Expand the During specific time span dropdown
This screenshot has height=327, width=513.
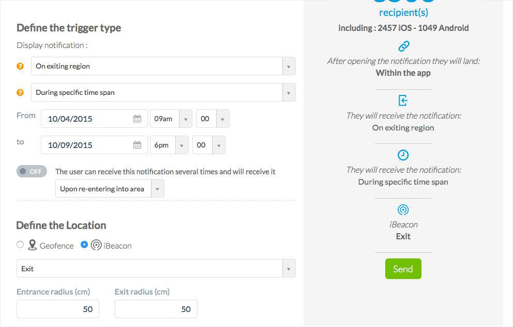pyautogui.click(x=163, y=92)
